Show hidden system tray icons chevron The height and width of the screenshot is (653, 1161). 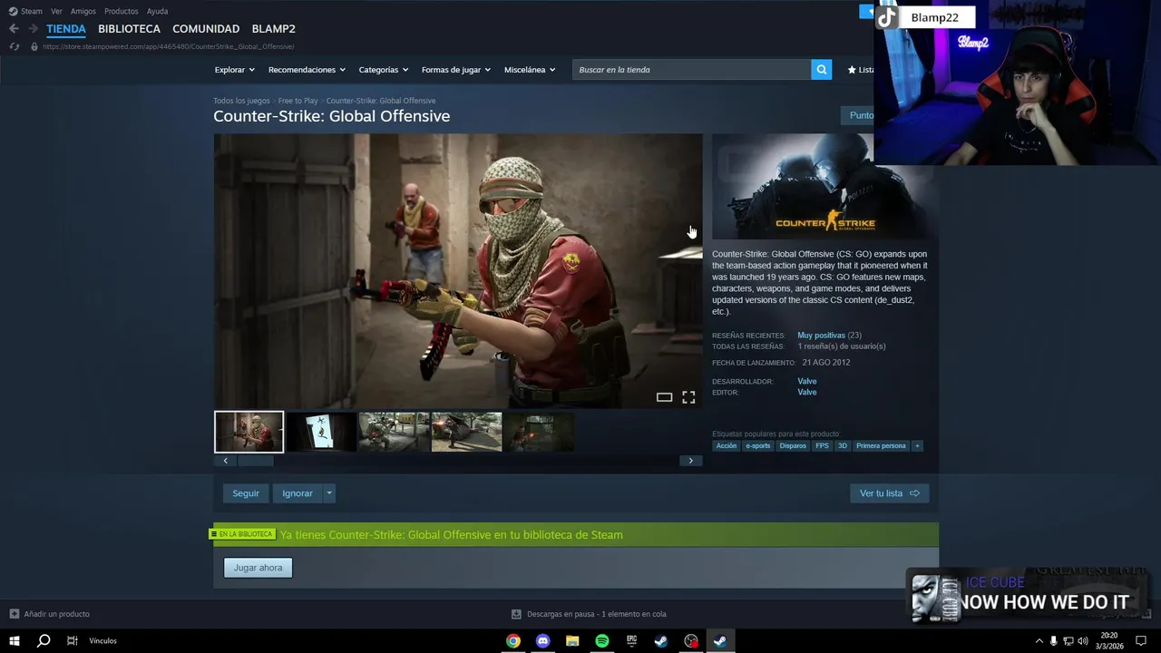(x=1039, y=641)
